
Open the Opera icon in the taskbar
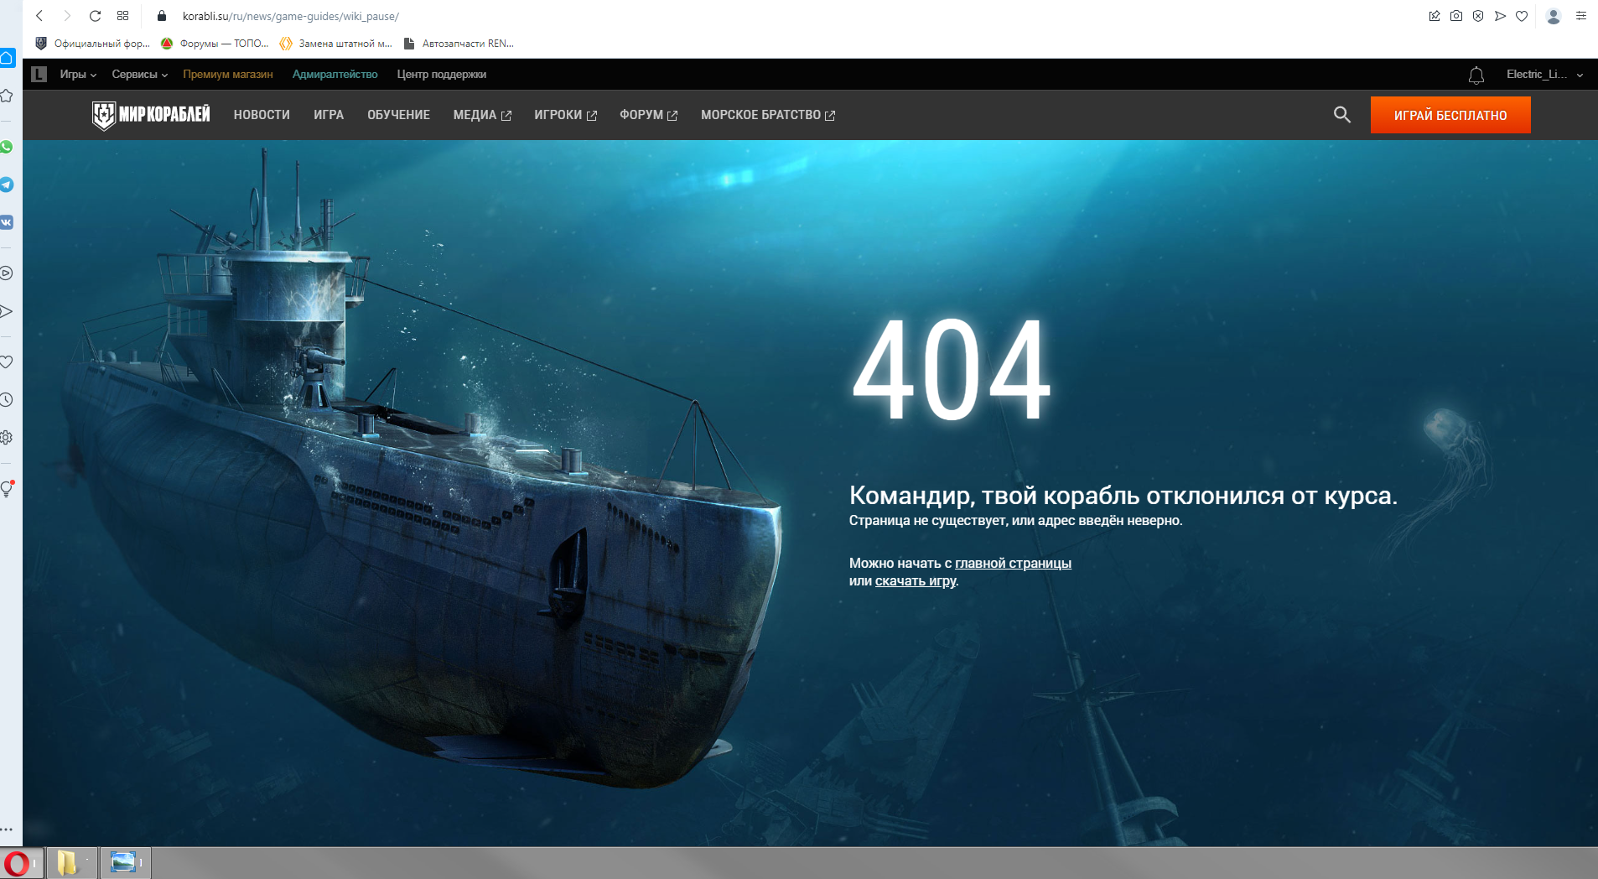(x=17, y=863)
